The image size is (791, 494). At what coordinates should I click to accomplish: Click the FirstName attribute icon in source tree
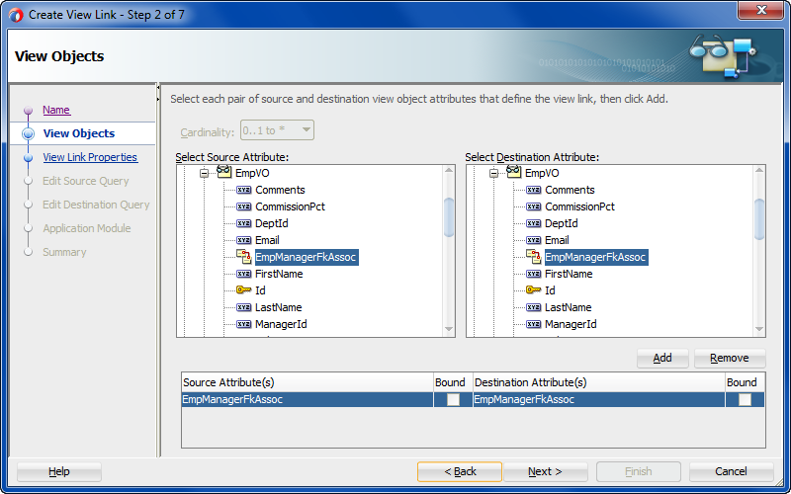coord(243,274)
